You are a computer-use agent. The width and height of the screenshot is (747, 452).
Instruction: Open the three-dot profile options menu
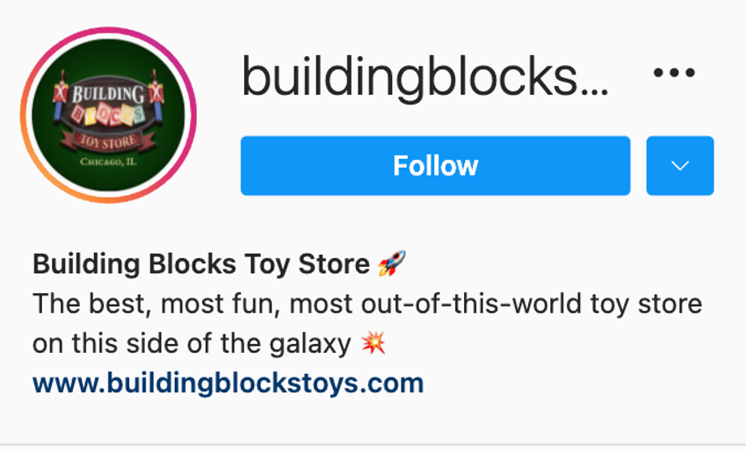tap(674, 73)
